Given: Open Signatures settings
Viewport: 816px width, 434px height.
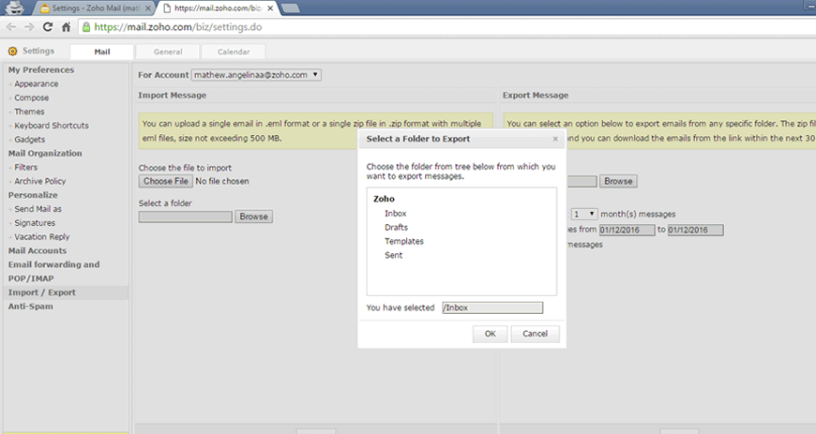Looking at the screenshot, I should [x=35, y=223].
